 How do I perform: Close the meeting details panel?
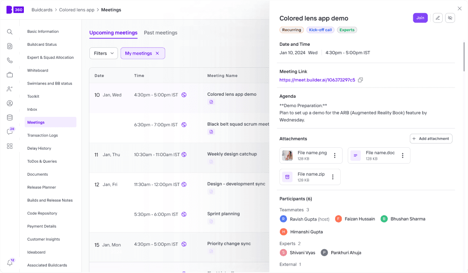(460, 8)
